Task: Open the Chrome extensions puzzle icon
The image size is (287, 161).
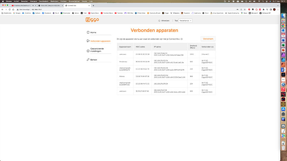Action: 263,10
